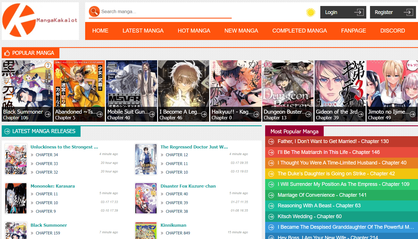The image size is (418, 239).
Task: Open The Regressed Doctor title link
Action: coord(194,147)
